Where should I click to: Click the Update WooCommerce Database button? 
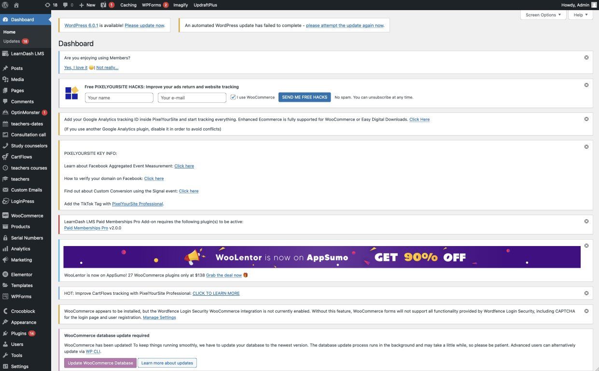coord(100,363)
